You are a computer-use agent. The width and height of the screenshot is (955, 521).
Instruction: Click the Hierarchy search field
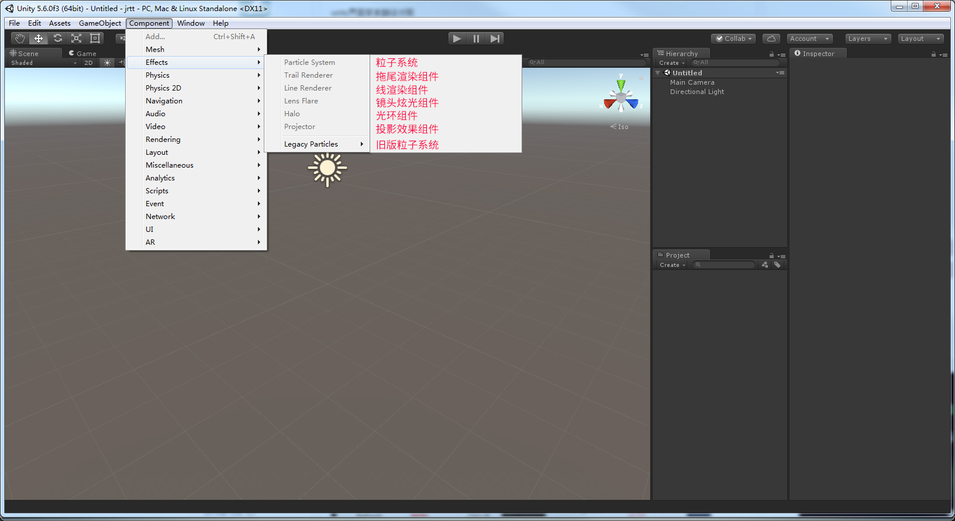(x=735, y=62)
